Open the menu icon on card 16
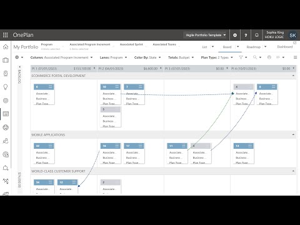Image resolution: width=300 pixels, height=225 pixels. point(117,146)
